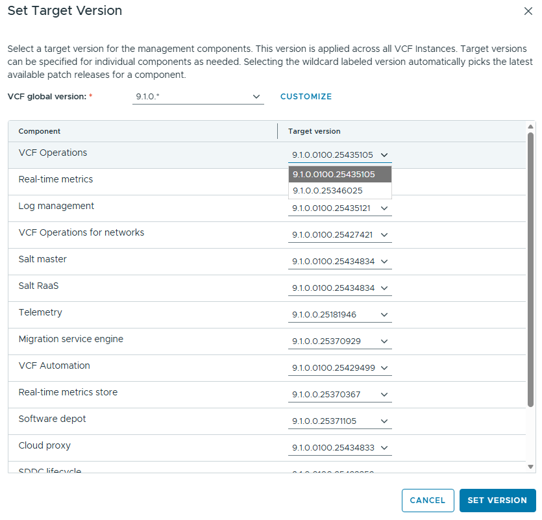Click the CUSTOMIZE link
The image size is (542, 520).
tap(306, 97)
